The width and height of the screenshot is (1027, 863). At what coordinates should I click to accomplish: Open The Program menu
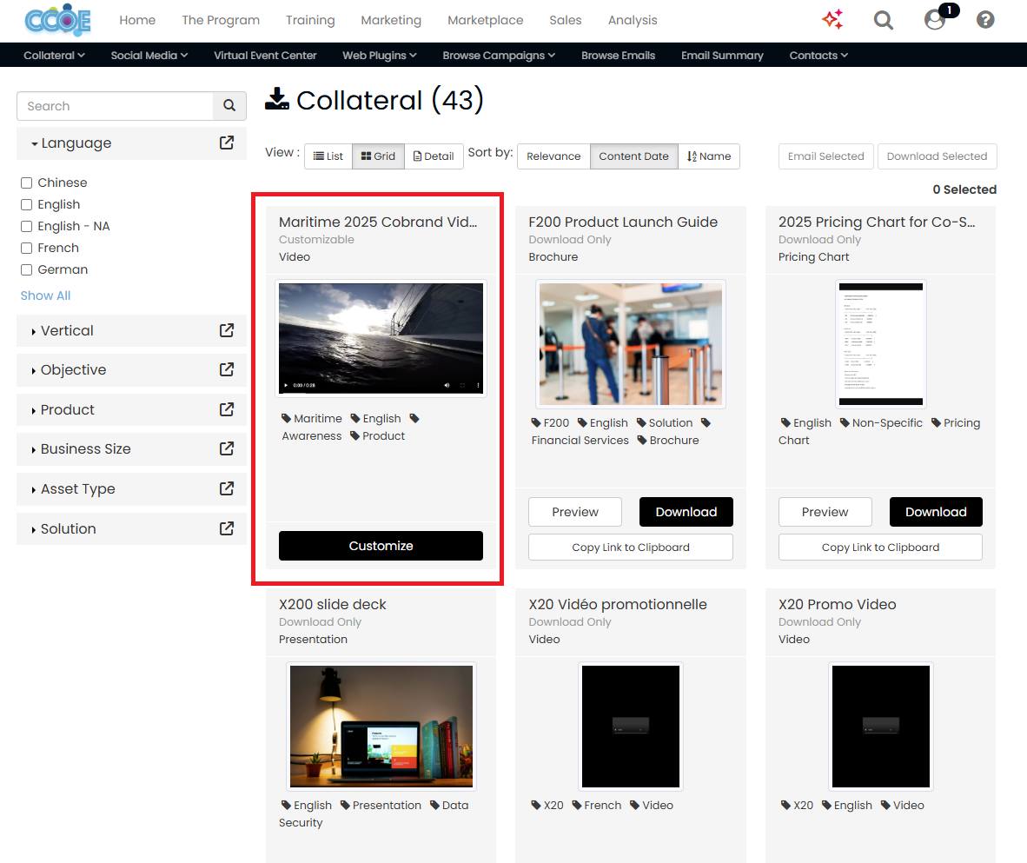pyautogui.click(x=221, y=20)
